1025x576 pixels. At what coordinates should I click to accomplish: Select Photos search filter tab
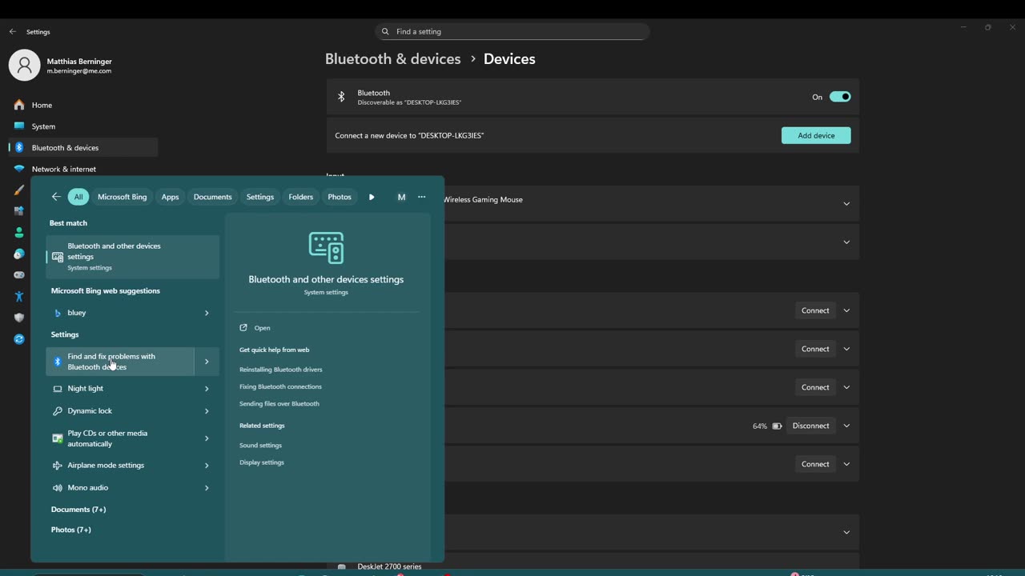tap(340, 197)
